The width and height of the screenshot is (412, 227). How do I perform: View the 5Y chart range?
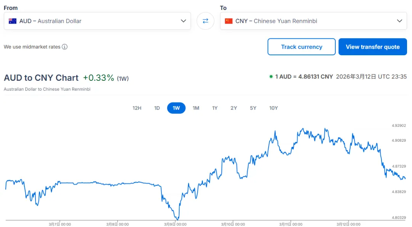(253, 108)
